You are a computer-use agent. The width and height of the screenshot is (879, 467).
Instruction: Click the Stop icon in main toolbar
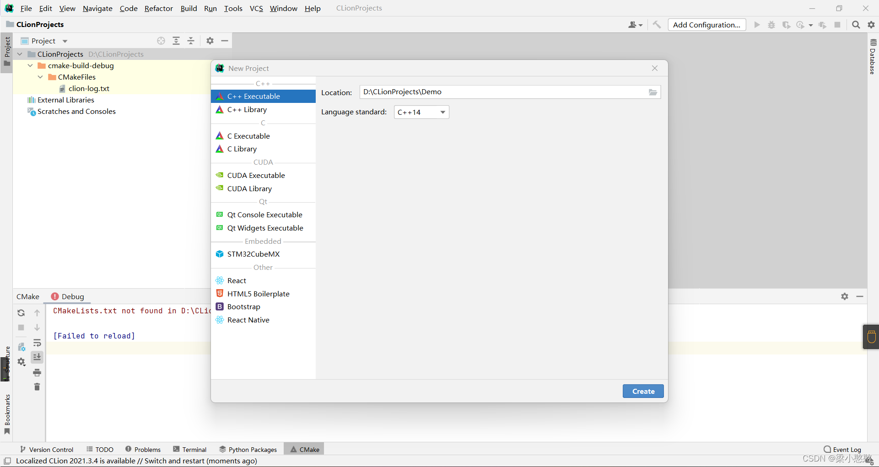point(837,25)
